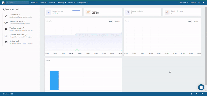Click the help question mark icon
This screenshot has height=96, width=207.
coord(197,94)
